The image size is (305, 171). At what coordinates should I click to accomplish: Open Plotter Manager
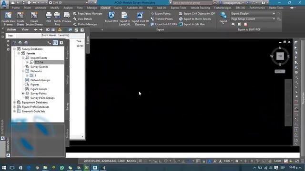click(85, 24)
